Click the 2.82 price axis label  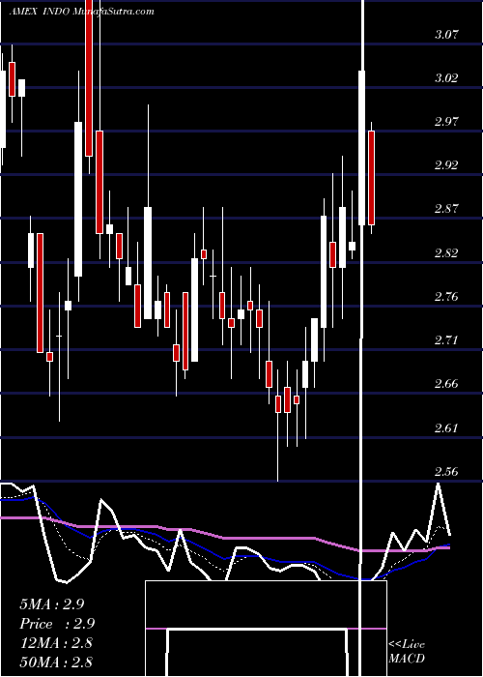pyautogui.click(x=446, y=252)
